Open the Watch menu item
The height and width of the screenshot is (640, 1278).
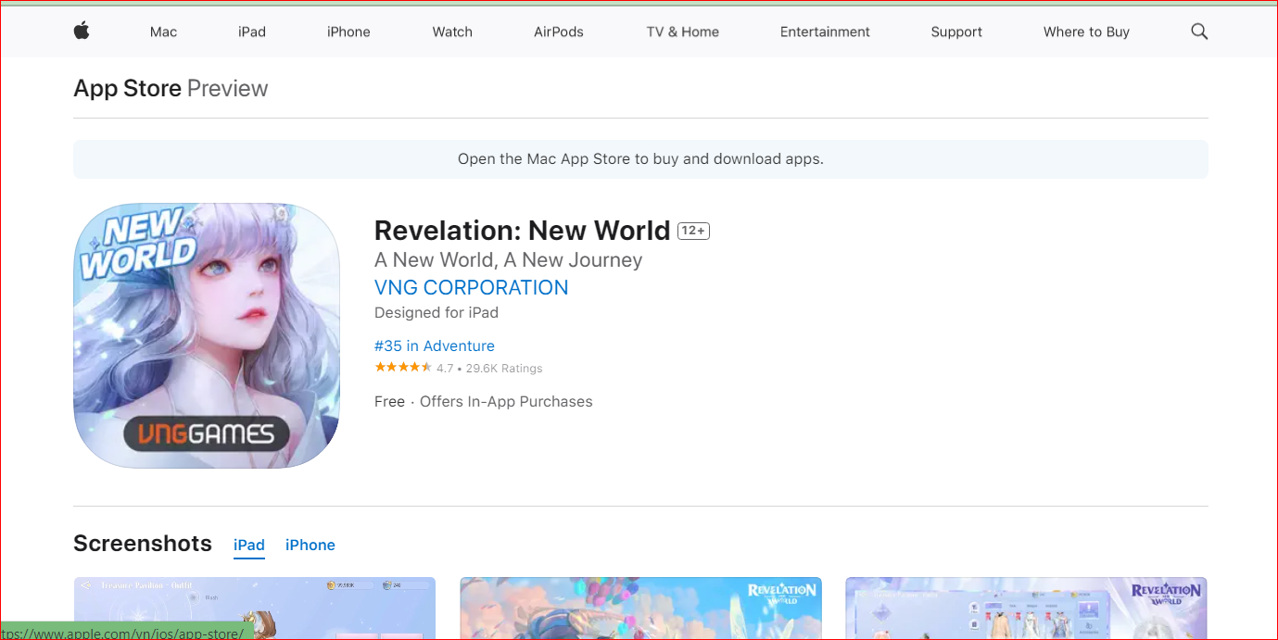452,31
